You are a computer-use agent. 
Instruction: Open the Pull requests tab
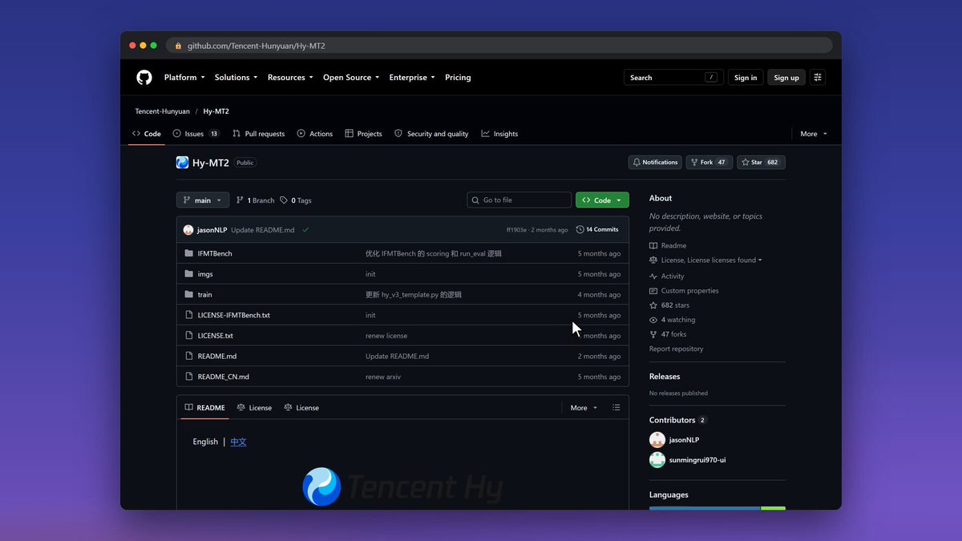[x=258, y=134]
